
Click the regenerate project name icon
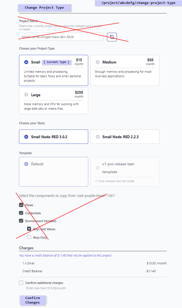pyautogui.click(x=112, y=37)
